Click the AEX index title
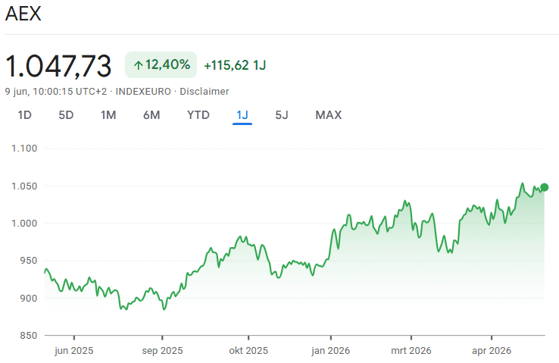 (x=23, y=14)
